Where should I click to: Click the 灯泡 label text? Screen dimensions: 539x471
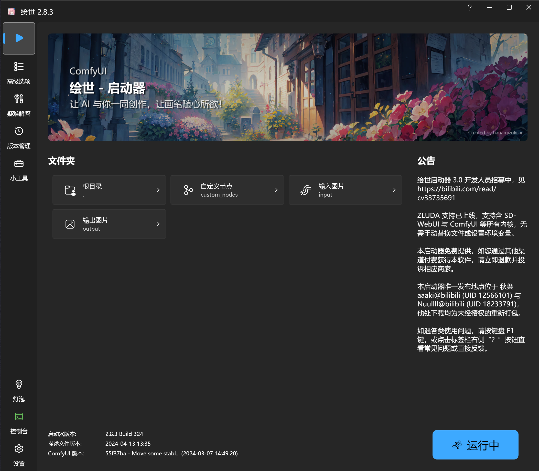(x=19, y=399)
